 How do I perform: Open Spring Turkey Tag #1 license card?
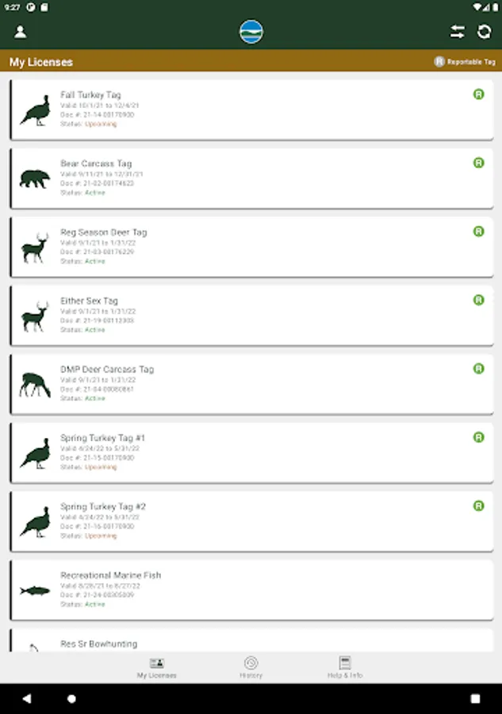pos(251,452)
